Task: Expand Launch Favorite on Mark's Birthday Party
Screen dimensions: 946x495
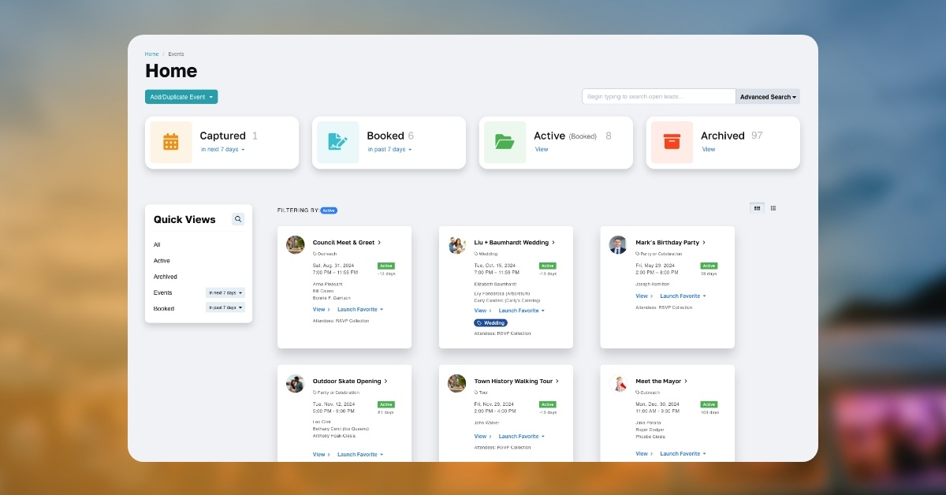Action: pyautogui.click(x=683, y=296)
